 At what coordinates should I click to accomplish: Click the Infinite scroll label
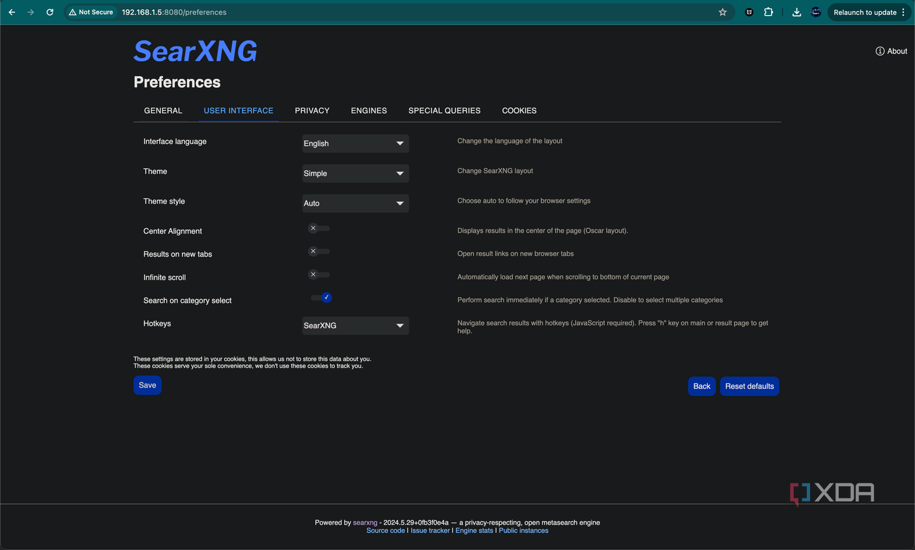[x=164, y=278]
